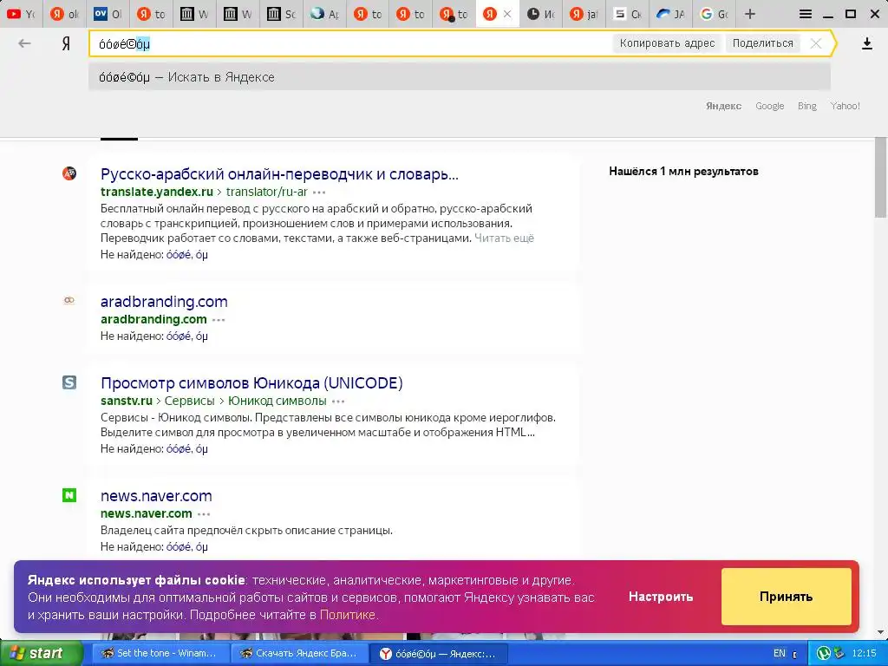Open the Yandex tab labeled 'ok'
888x666 pixels.
pyautogui.click(x=64, y=14)
